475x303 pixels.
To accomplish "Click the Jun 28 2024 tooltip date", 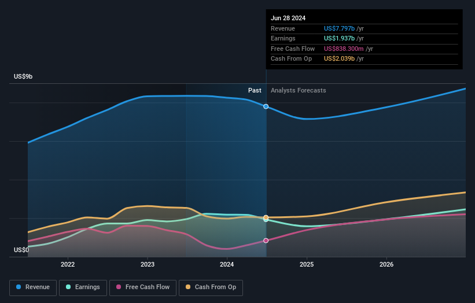I will pyautogui.click(x=288, y=18).
